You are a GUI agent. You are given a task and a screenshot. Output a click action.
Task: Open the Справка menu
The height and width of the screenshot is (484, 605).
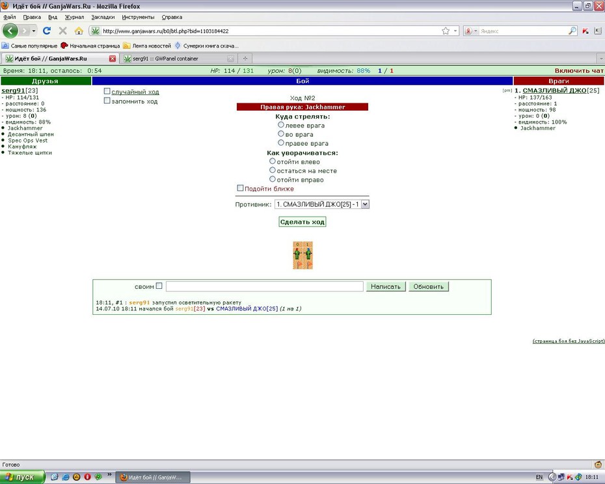172,17
